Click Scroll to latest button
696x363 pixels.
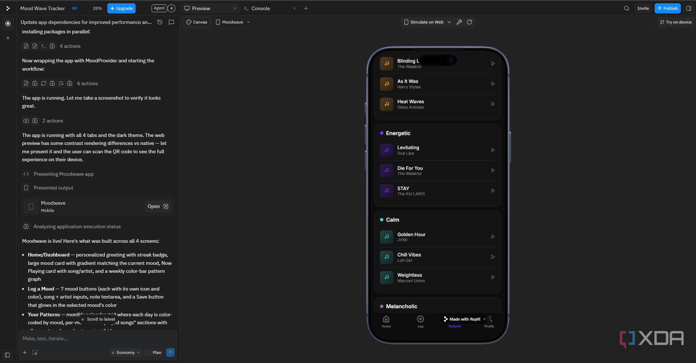click(98, 319)
